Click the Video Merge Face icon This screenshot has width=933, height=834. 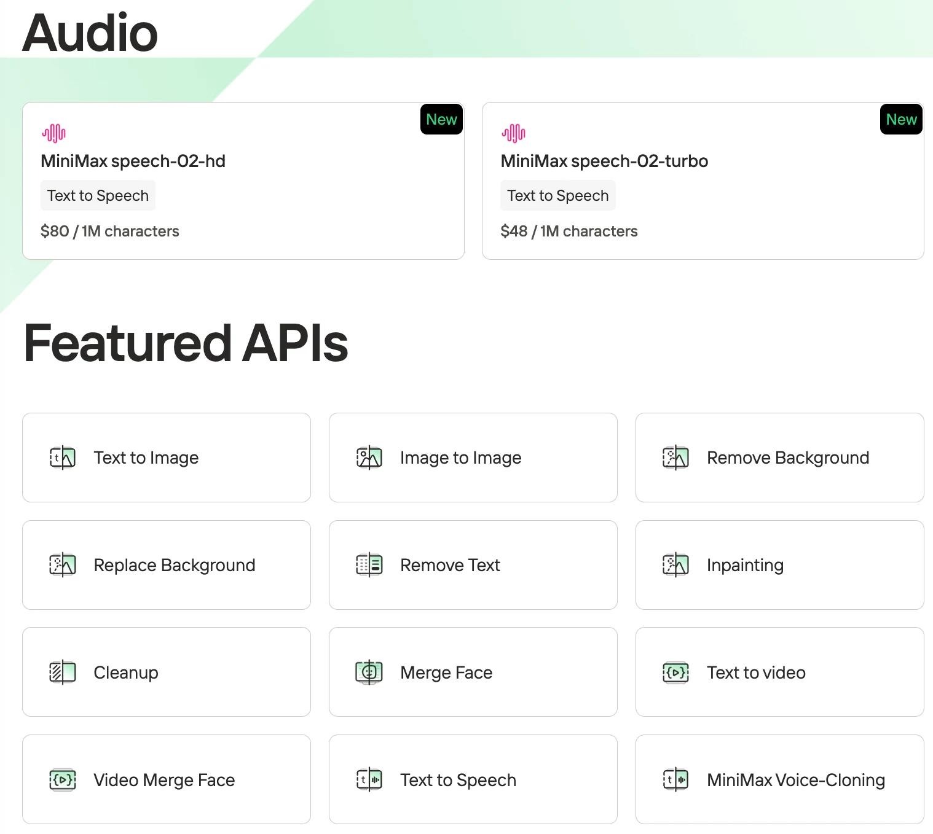click(62, 780)
